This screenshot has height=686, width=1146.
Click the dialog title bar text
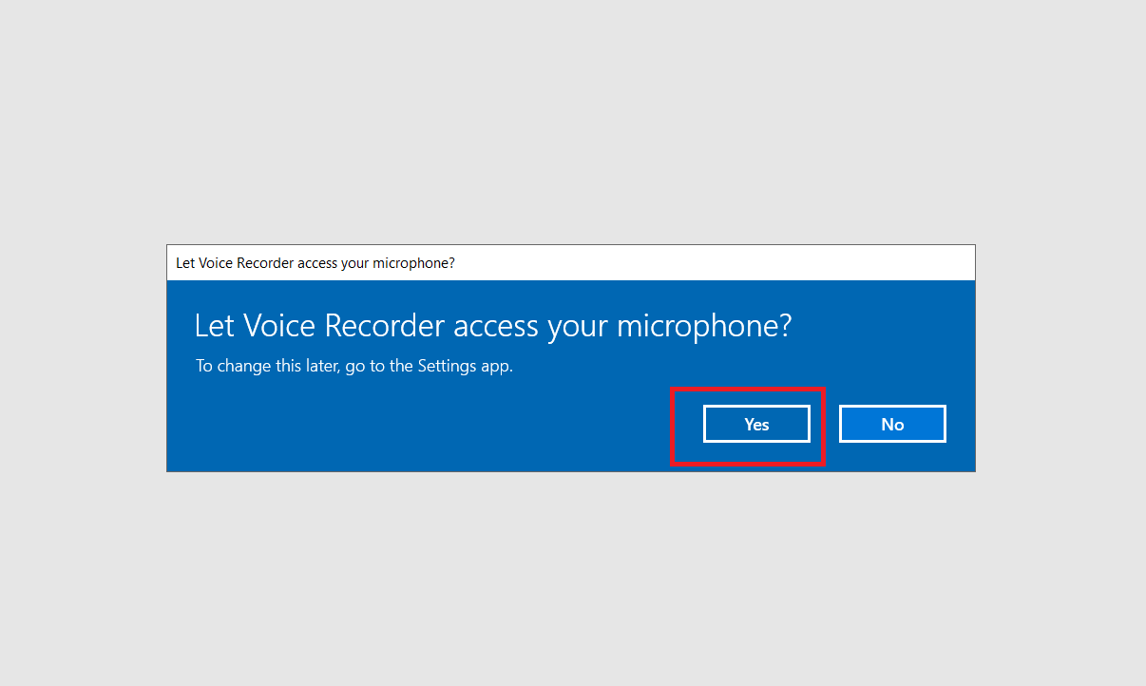click(x=315, y=263)
